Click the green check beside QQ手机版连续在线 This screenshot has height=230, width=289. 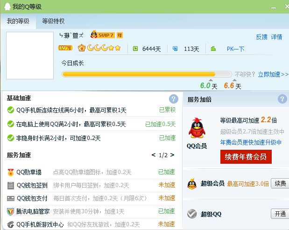tap(11, 110)
